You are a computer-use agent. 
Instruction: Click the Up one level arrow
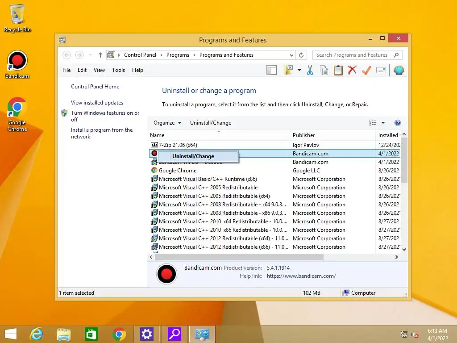[100, 55]
